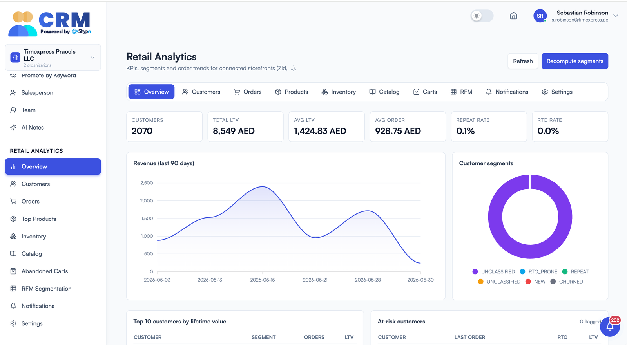Click the CUSTOMERS 2070 KPI card
627x345 pixels.
[164, 126]
